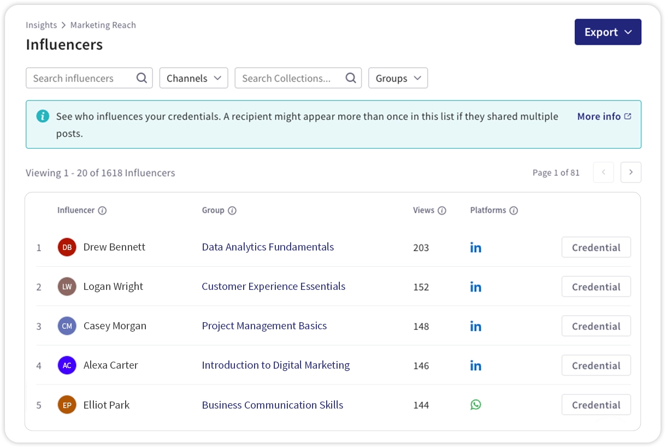Click Credential button for Drew Bennett
Viewport: 666px width, 448px height.
596,247
